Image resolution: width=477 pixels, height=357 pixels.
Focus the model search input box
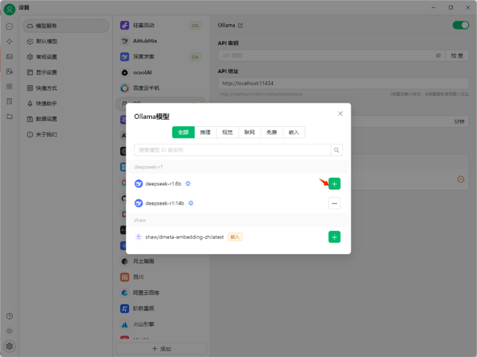pyautogui.click(x=232, y=150)
